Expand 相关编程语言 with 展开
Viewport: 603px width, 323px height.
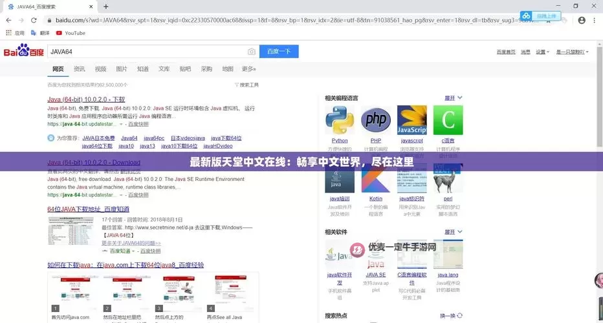pyautogui.click(x=453, y=98)
